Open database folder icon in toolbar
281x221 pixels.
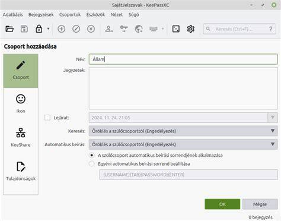pyautogui.click(x=9, y=29)
